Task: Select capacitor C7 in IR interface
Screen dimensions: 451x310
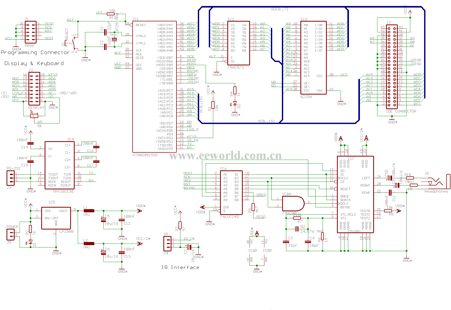Action: 189,247
